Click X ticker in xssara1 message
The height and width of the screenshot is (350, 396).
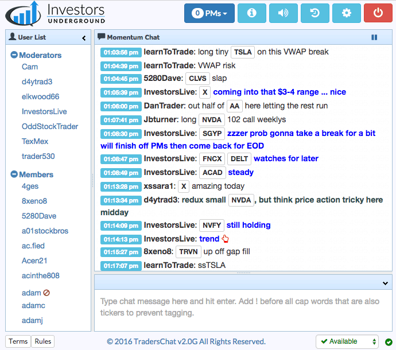pos(184,186)
